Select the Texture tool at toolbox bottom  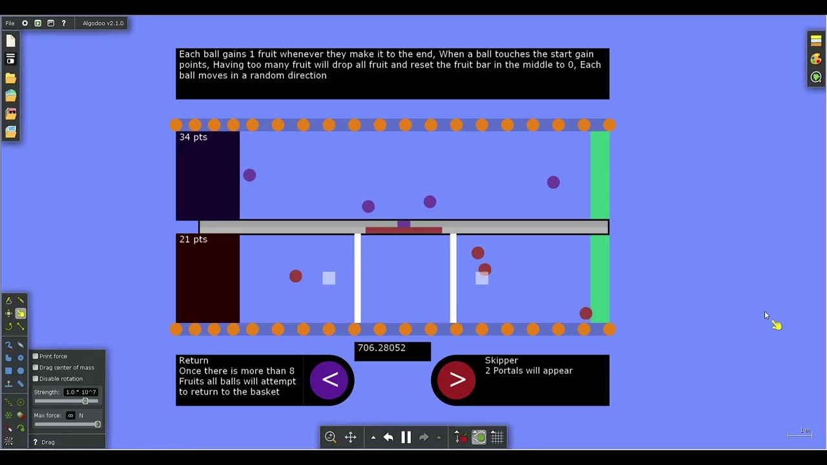click(8, 442)
